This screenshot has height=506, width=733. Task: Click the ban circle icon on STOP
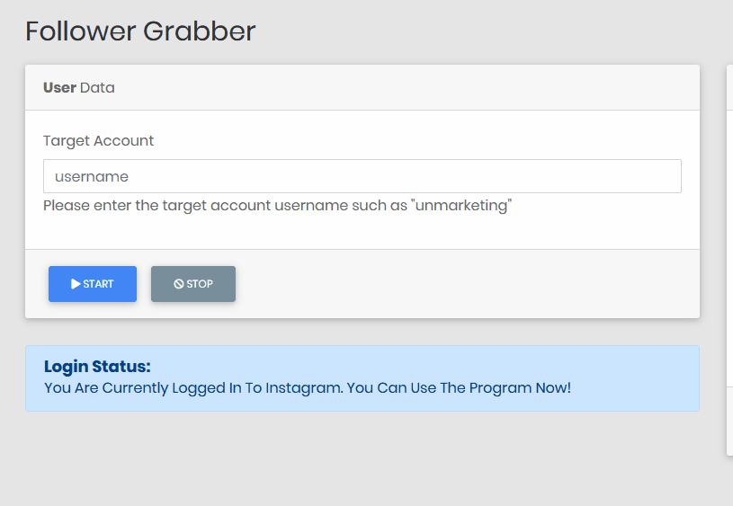click(179, 284)
